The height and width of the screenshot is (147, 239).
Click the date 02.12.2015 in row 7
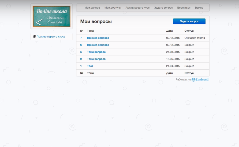point(173,38)
